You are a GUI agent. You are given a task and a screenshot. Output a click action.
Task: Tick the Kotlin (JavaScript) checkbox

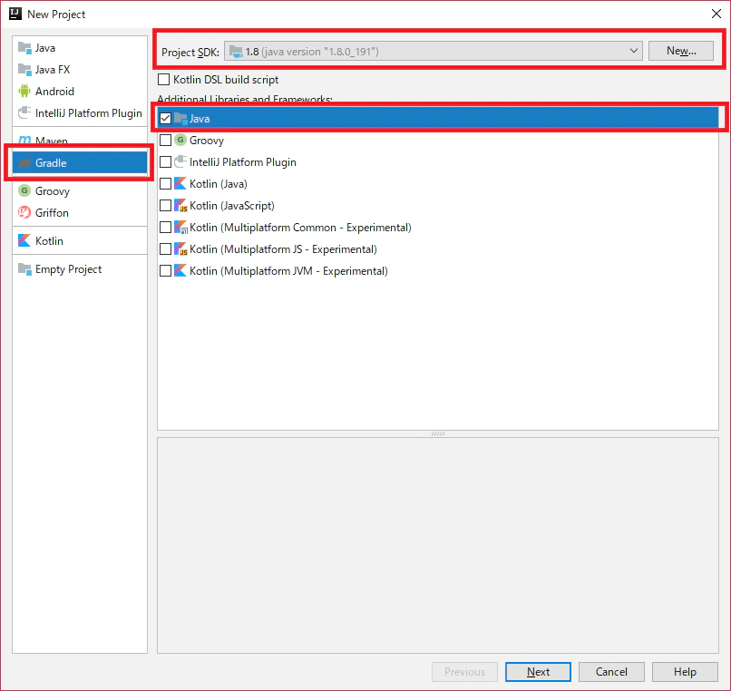coord(165,206)
